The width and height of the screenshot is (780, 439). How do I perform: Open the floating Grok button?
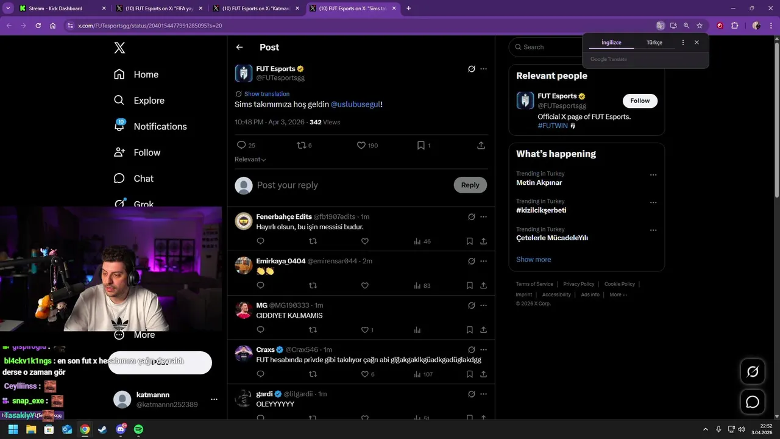point(753,372)
